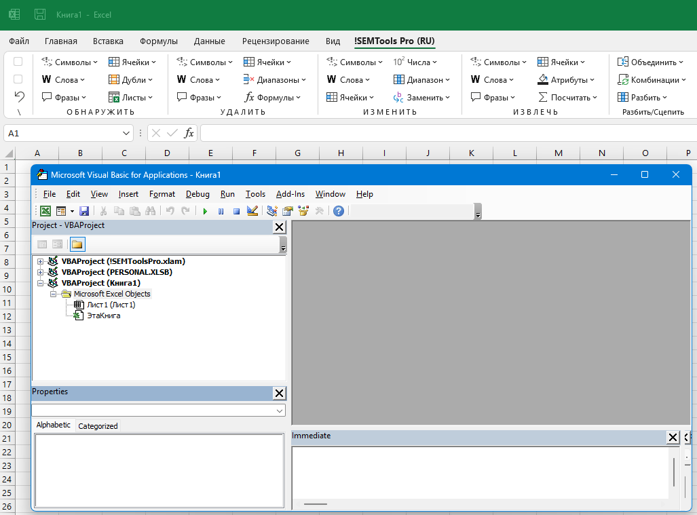Open the Дубли dropdown in the ribbon

(x=131, y=80)
